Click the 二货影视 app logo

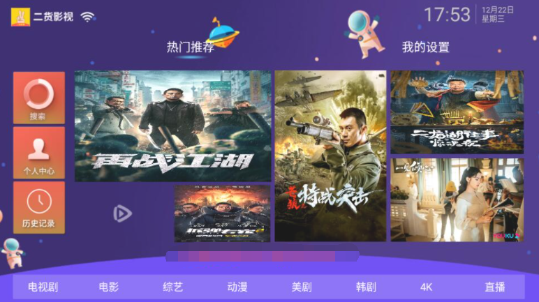(x=20, y=17)
